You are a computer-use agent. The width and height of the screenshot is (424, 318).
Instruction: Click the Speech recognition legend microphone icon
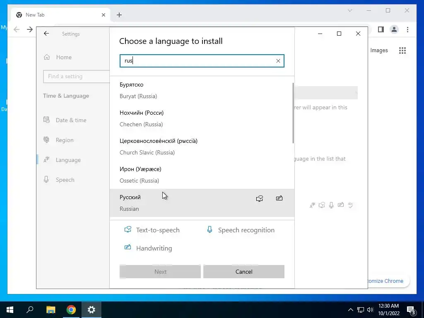[x=210, y=229]
